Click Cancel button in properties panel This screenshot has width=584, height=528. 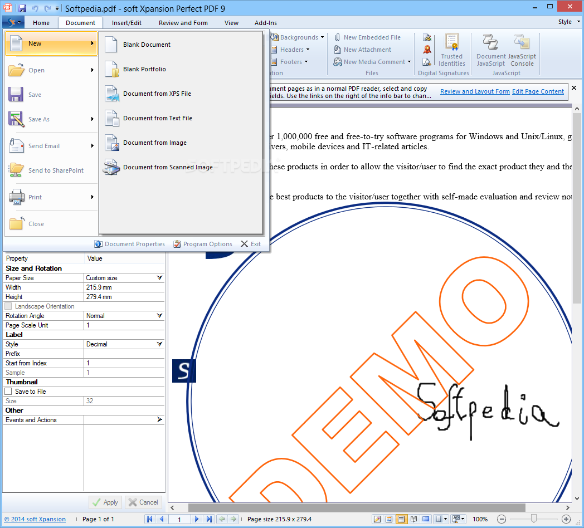click(x=143, y=502)
